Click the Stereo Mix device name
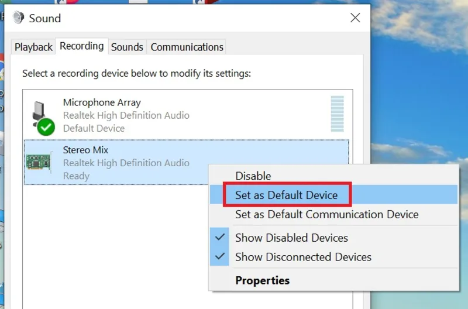468x309 pixels. 85,150
